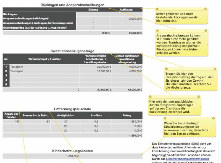The height and width of the screenshot is (163, 221).
Task: Select empty Wirtschaftsgut cell in row 3
Action: [44, 76]
